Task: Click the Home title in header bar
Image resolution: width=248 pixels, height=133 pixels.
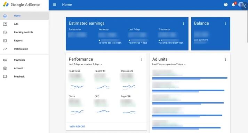Action: 67,5
